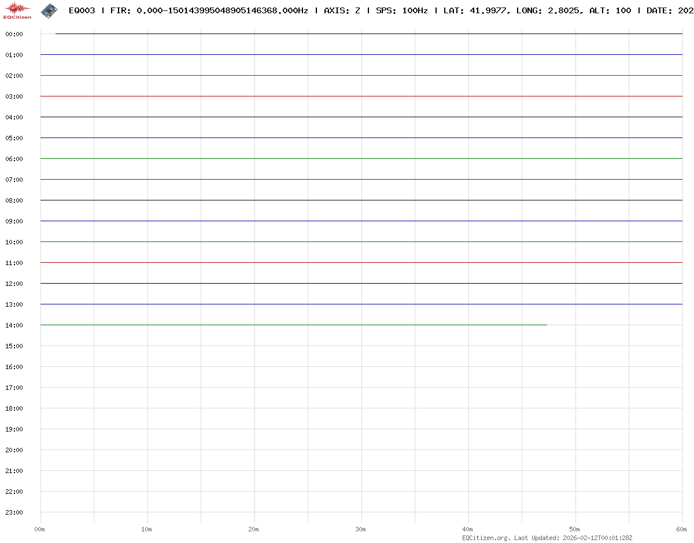The image size is (694, 543).
Task: Click the SPS: 100Hz header value
Action: point(401,10)
